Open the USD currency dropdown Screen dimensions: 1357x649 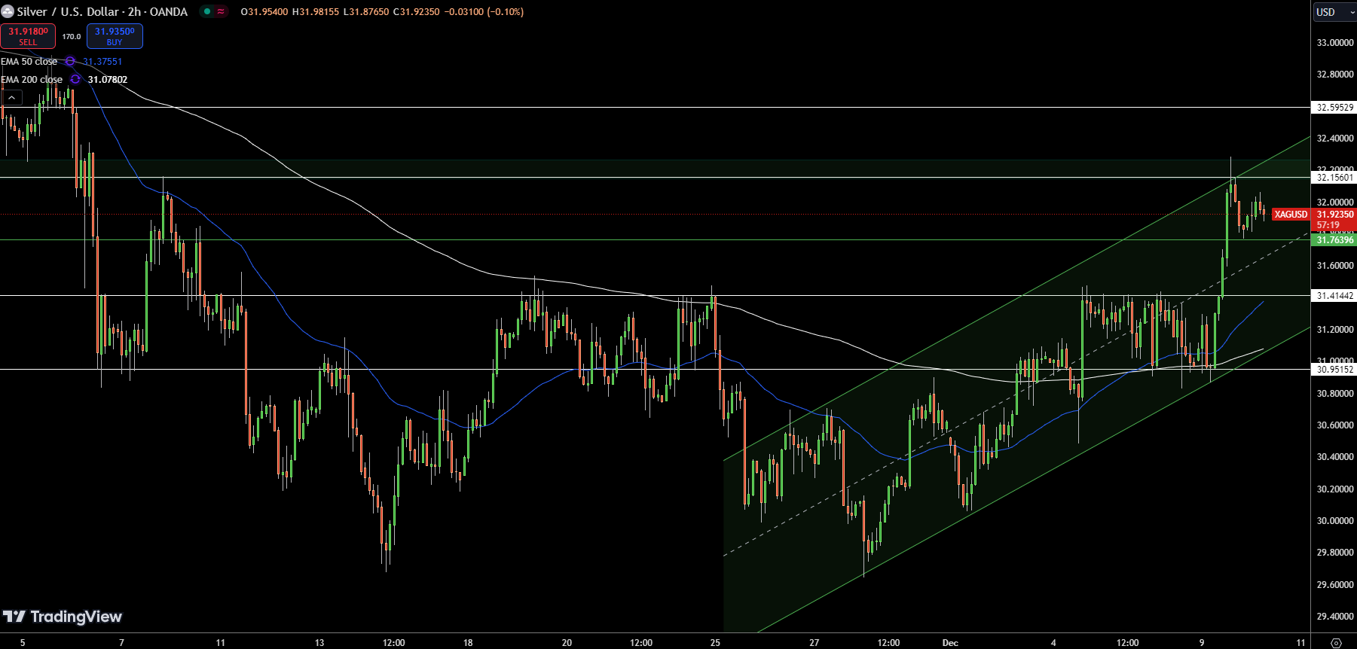coord(1334,12)
